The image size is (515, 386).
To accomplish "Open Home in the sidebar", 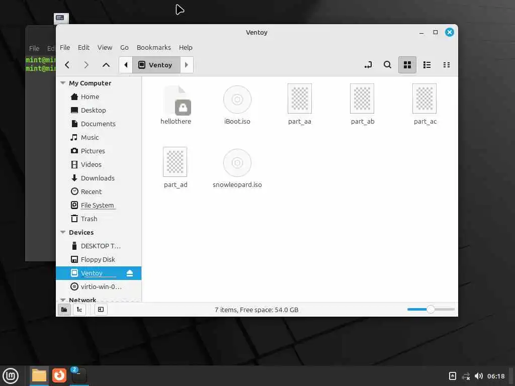I will [x=99, y=97].
